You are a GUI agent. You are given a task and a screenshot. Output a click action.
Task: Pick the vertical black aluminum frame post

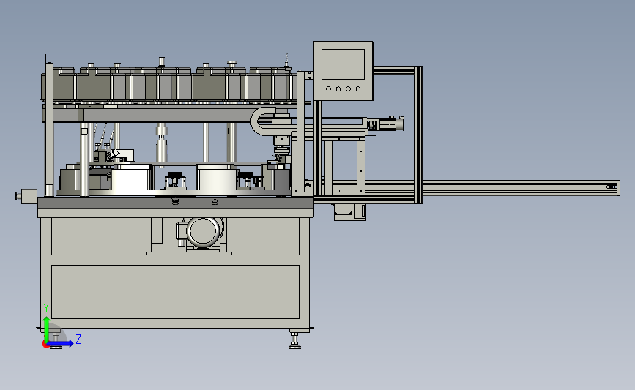click(418, 135)
